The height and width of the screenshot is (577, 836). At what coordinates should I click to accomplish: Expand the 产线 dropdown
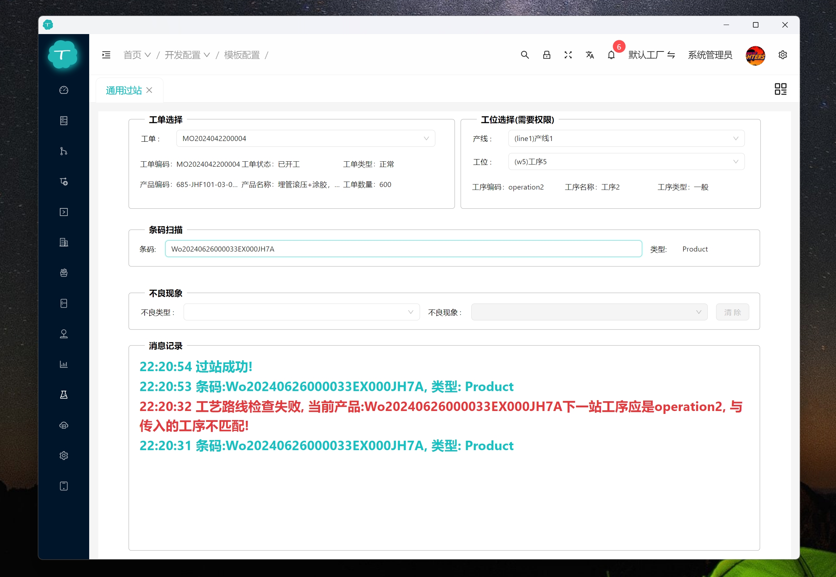[x=626, y=138]
